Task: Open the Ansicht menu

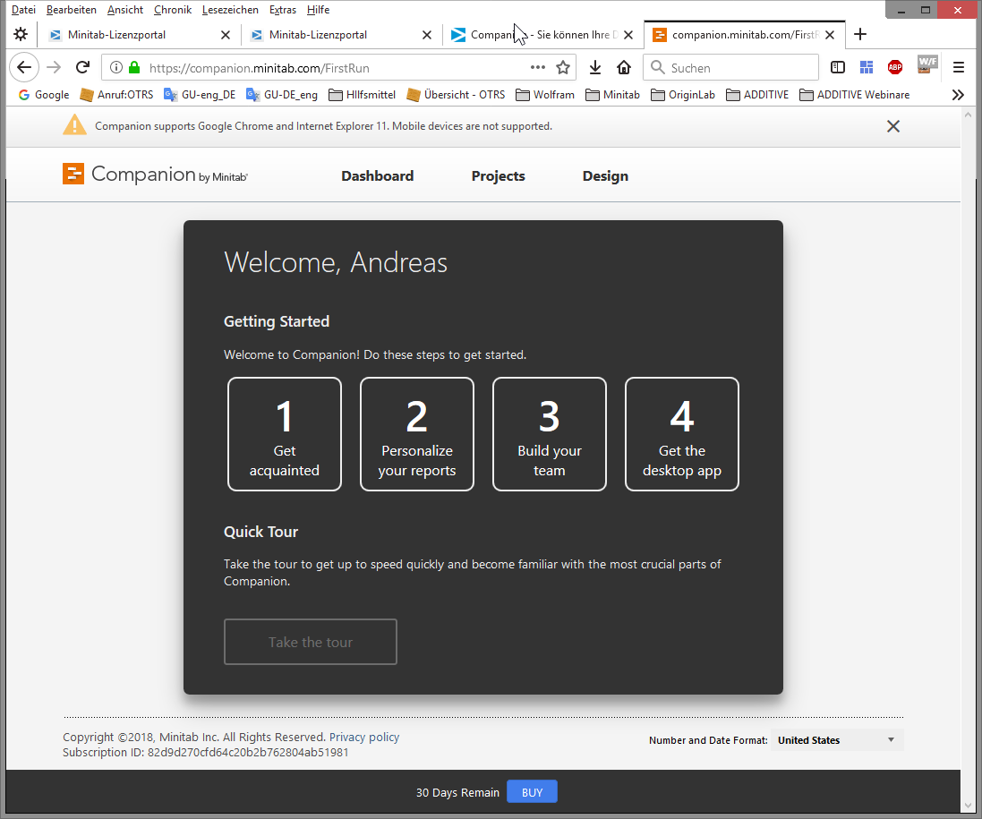Action: (125, 10)
